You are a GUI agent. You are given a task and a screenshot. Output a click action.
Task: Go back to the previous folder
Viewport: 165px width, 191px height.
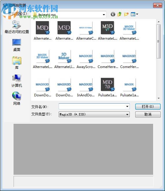point(113,14)
